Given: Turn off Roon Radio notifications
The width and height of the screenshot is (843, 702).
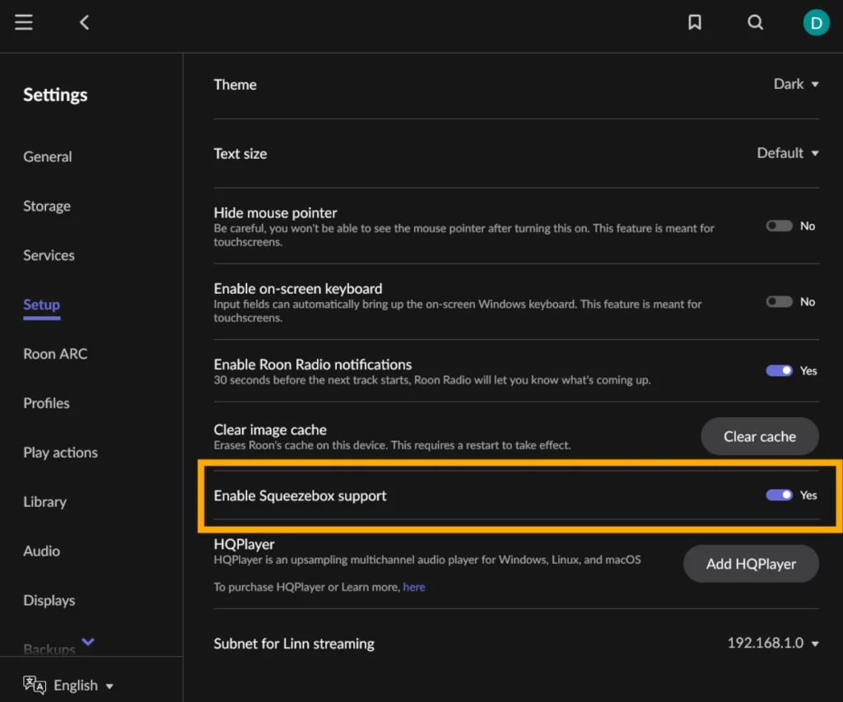Looking at the screenshot, I should click(x=779, y=370).
